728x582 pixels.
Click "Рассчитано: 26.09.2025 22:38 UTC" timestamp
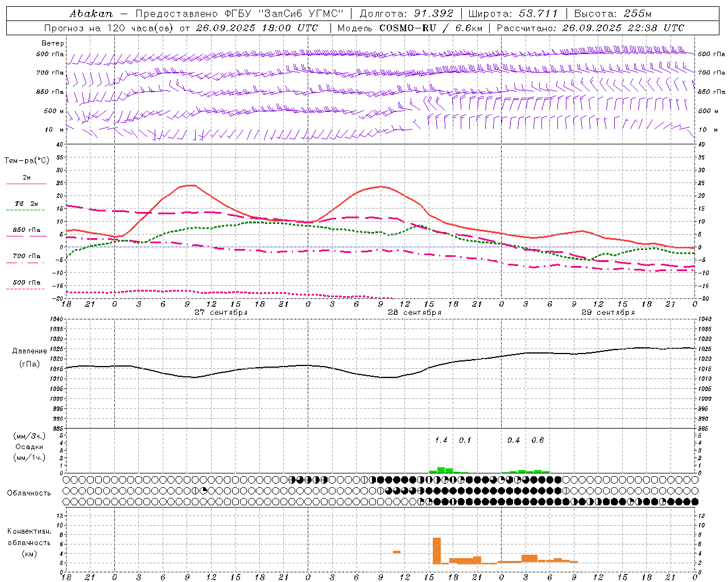590,28
